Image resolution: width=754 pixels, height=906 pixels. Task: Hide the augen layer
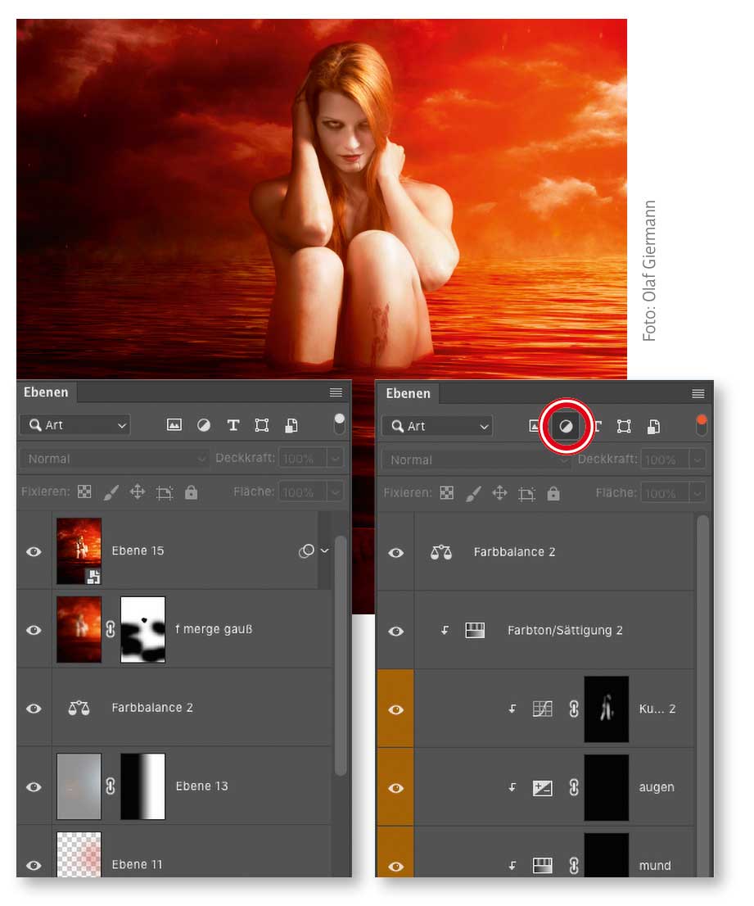pos(396,787)
